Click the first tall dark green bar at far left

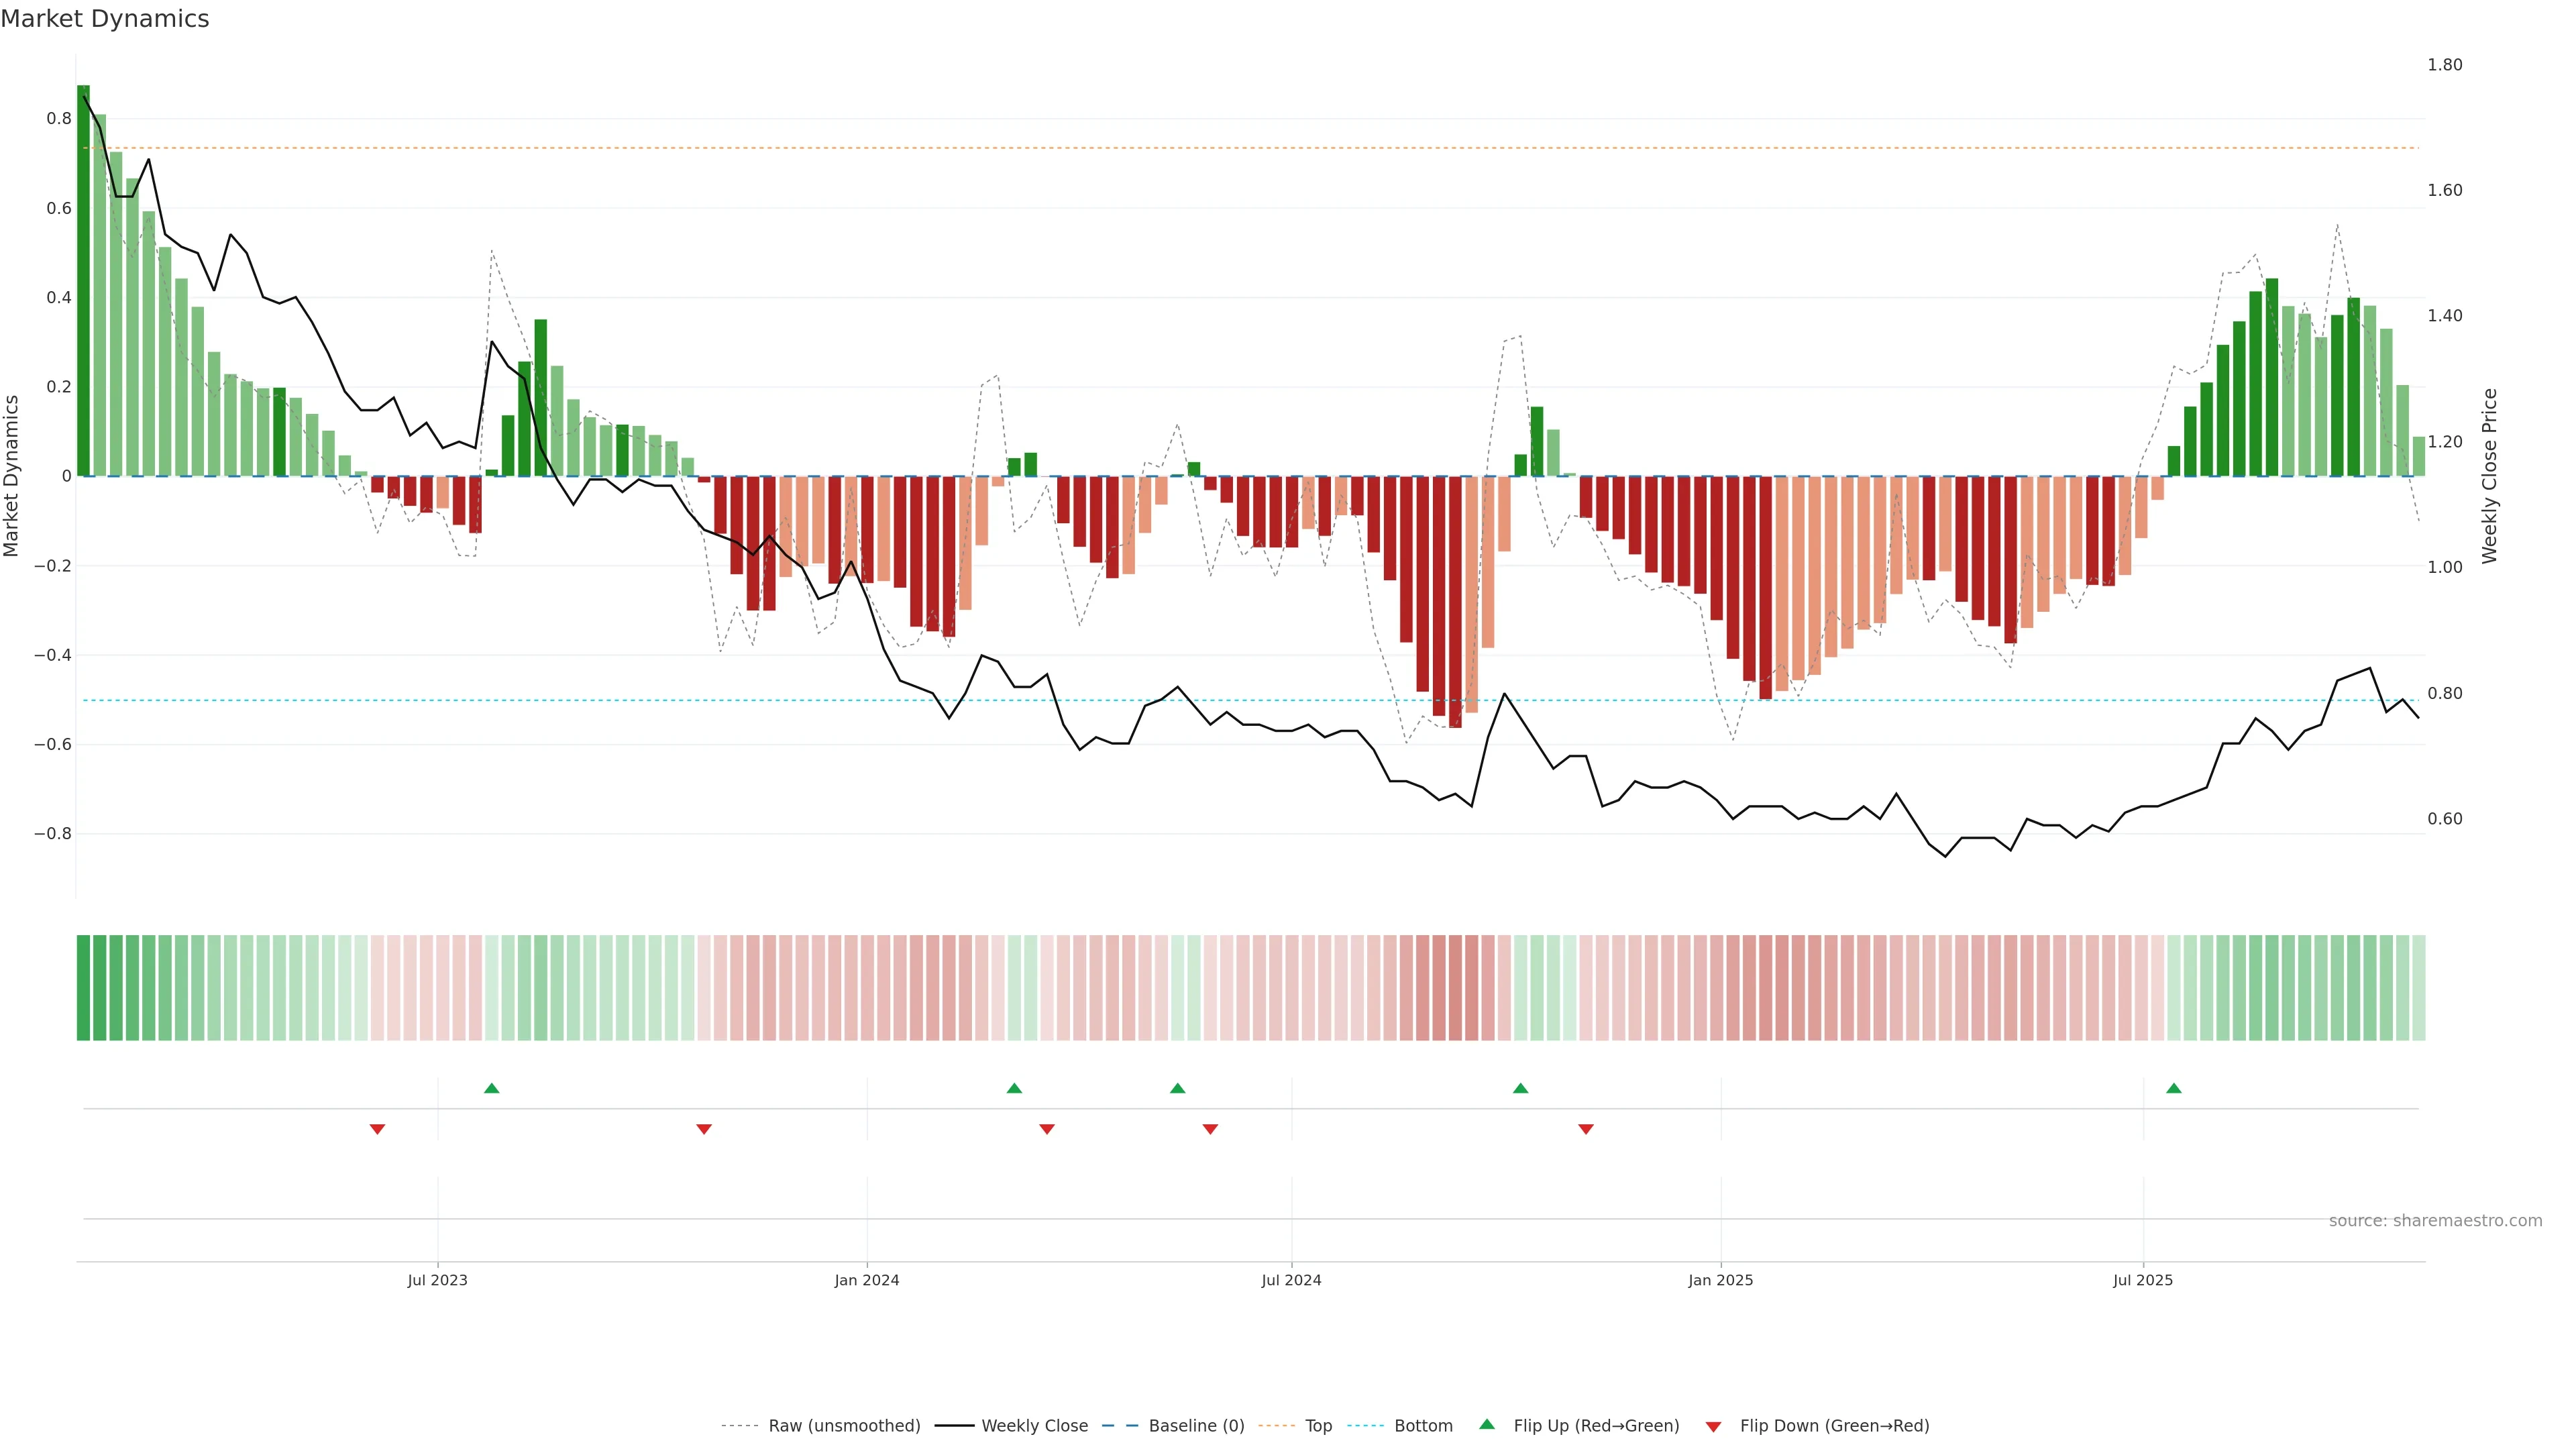[x=83, y=280]
